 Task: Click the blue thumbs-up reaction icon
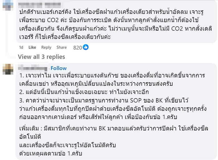coord(85,47)
